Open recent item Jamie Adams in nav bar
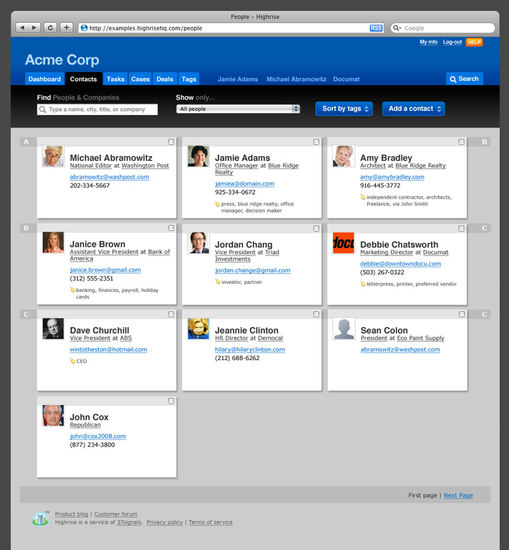Viewport: 509px width, 550px height. (x=238, y=79)
